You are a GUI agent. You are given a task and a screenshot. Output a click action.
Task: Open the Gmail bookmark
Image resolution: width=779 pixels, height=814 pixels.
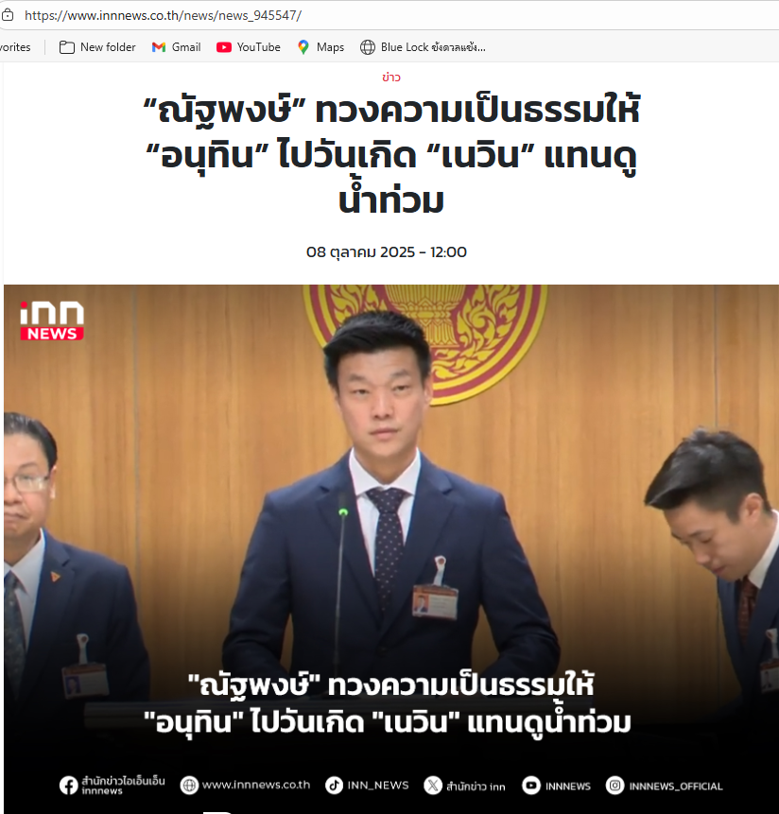[x=176, y=47]
